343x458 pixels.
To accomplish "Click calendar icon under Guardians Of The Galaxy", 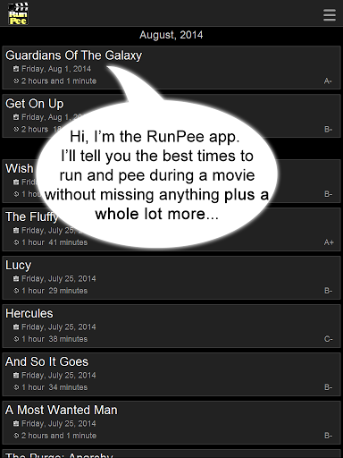I will pos(16,69).
